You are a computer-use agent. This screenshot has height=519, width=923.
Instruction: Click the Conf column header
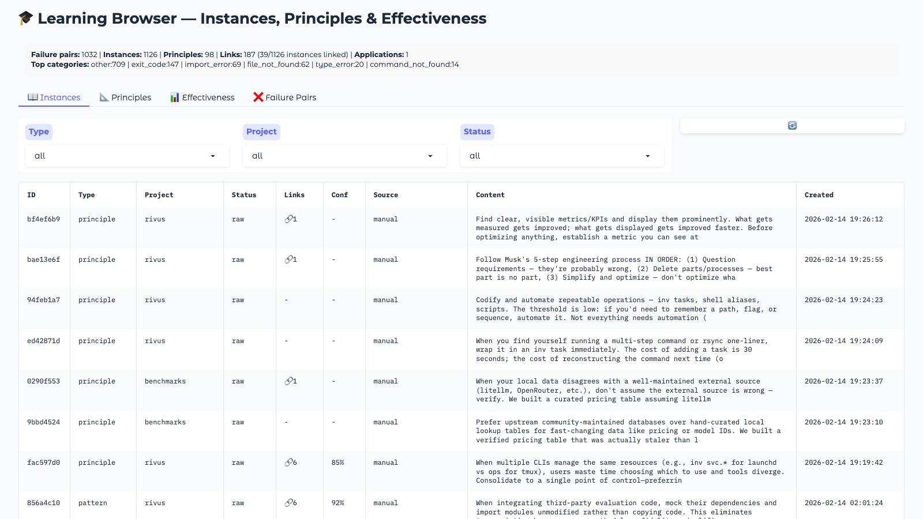point(339,195)
